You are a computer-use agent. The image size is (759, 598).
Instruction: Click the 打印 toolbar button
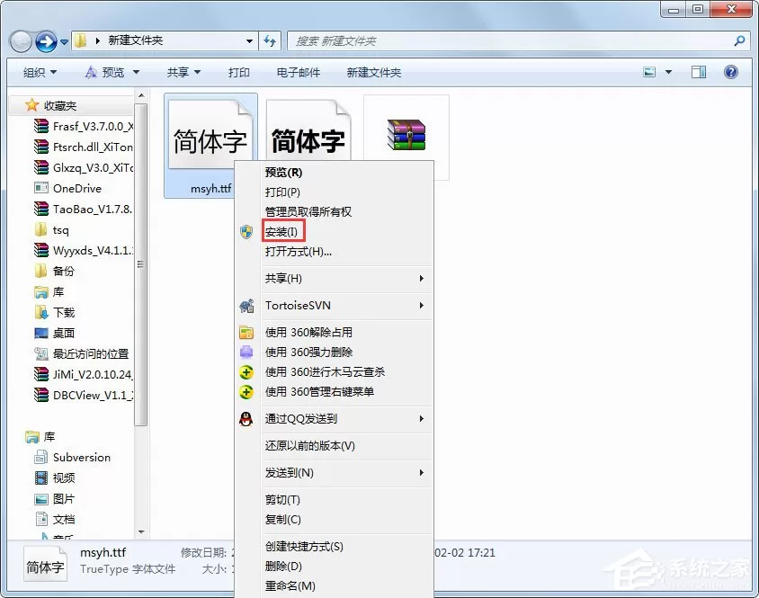coord(238,73)
